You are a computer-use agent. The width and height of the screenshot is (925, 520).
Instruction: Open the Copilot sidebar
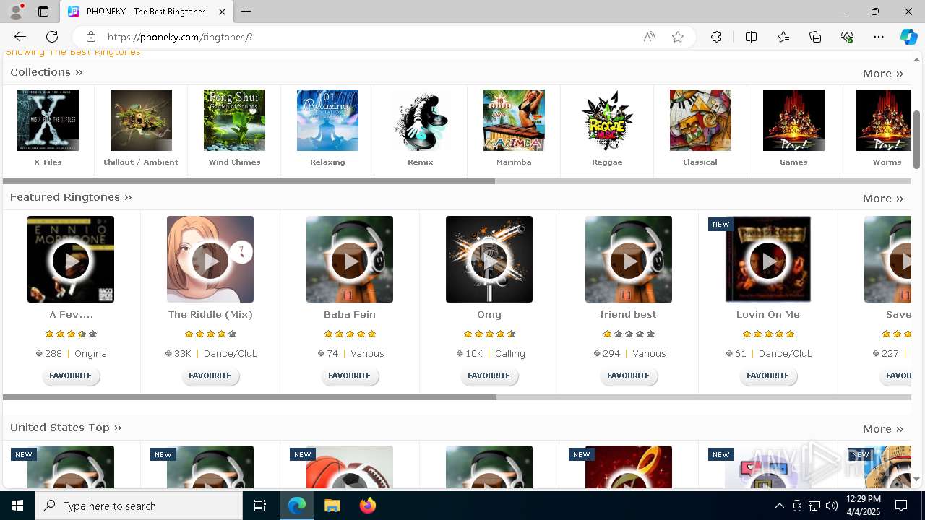coord(908,37)
